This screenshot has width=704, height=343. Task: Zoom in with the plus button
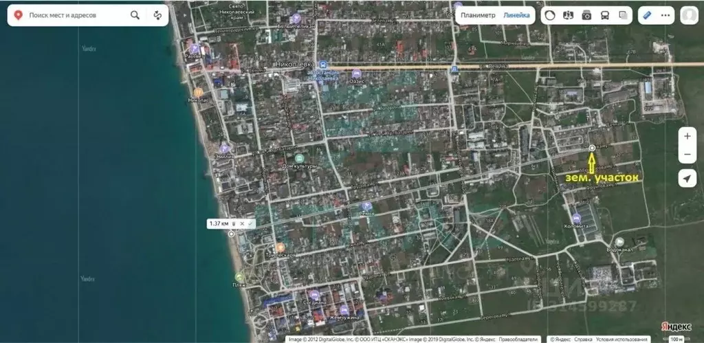coord(687,136)
